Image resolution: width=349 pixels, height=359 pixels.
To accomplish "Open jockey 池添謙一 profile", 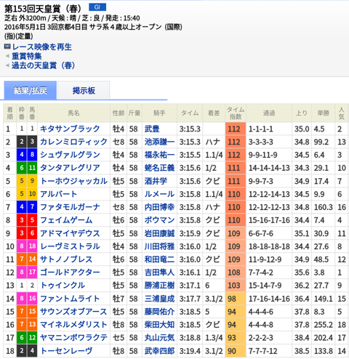I will click(x=159, y=142).
